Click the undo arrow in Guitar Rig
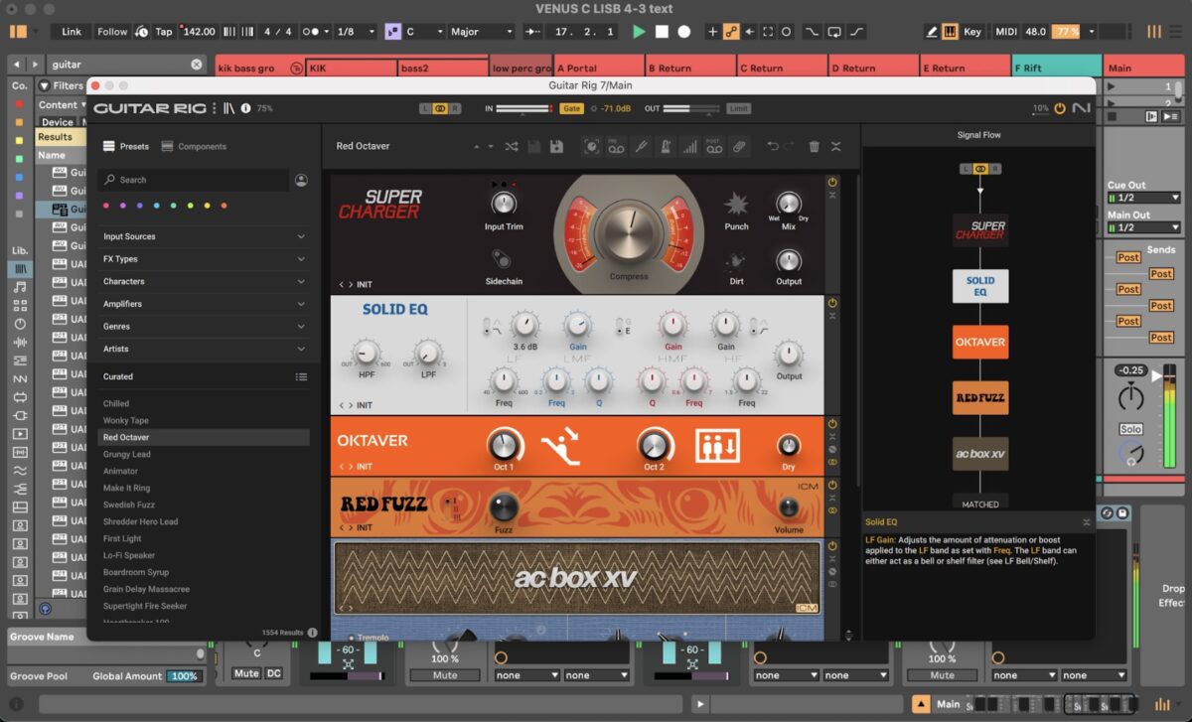Image resolution: width=1192 pixels, height=722 pixels. click(x=773, y=146)
